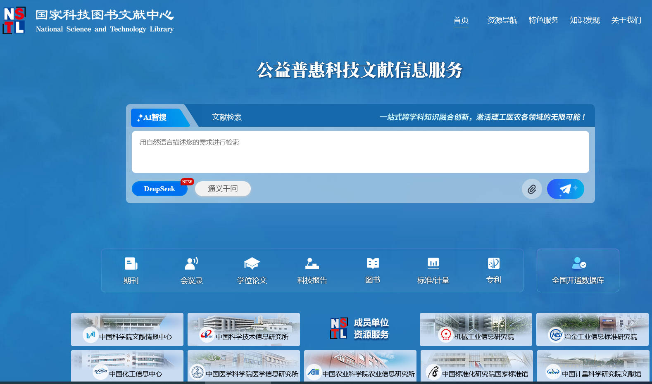Open the 中国农业科学院农业信息研究所 card
The width and height of the screenshot is (652, 384).
tap(360, 366)
